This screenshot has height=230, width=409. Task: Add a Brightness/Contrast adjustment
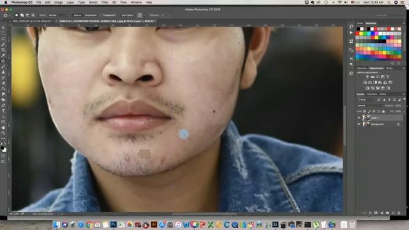pyautogui.click(x=367, y=77)
